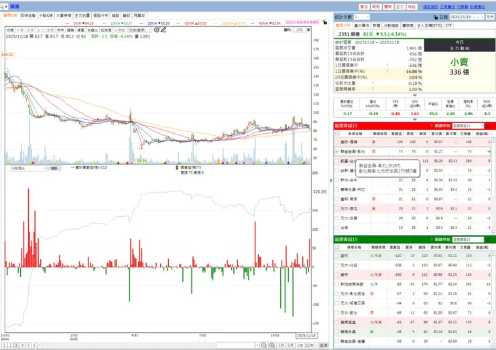This screenshot has height=350, width=496.
Task: Check the box for 美好-慢梅 row
Action: pos(337,142)
